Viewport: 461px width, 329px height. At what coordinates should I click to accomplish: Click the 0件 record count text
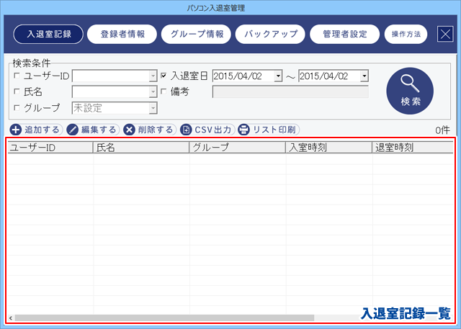point(443,130)
